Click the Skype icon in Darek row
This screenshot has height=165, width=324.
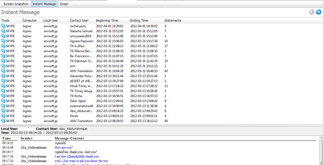tap(3, 116)
